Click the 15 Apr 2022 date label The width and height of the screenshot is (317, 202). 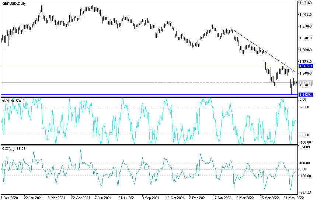coord(269,198)
